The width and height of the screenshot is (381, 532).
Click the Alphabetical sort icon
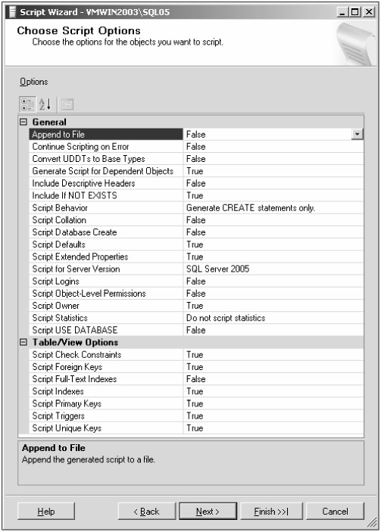pos(45,104)
